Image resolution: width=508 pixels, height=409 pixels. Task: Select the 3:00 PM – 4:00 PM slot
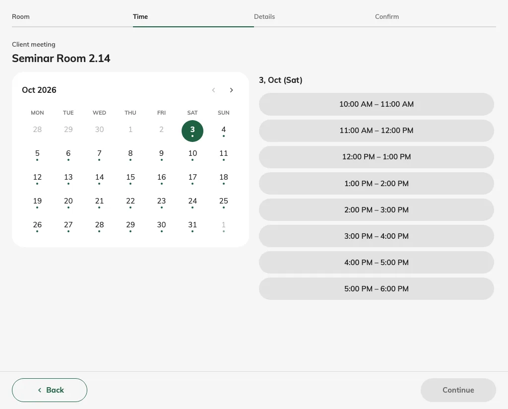pos(377,236)
